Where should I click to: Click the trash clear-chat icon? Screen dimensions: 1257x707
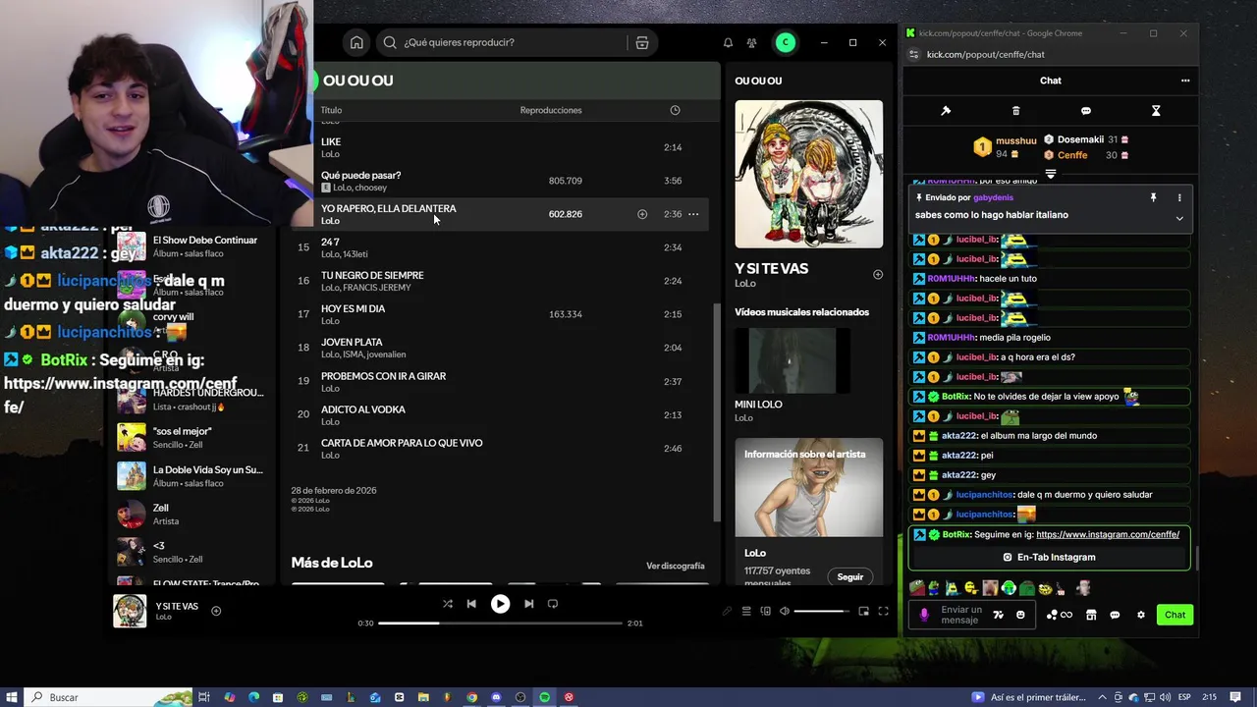click(1016, 111)
